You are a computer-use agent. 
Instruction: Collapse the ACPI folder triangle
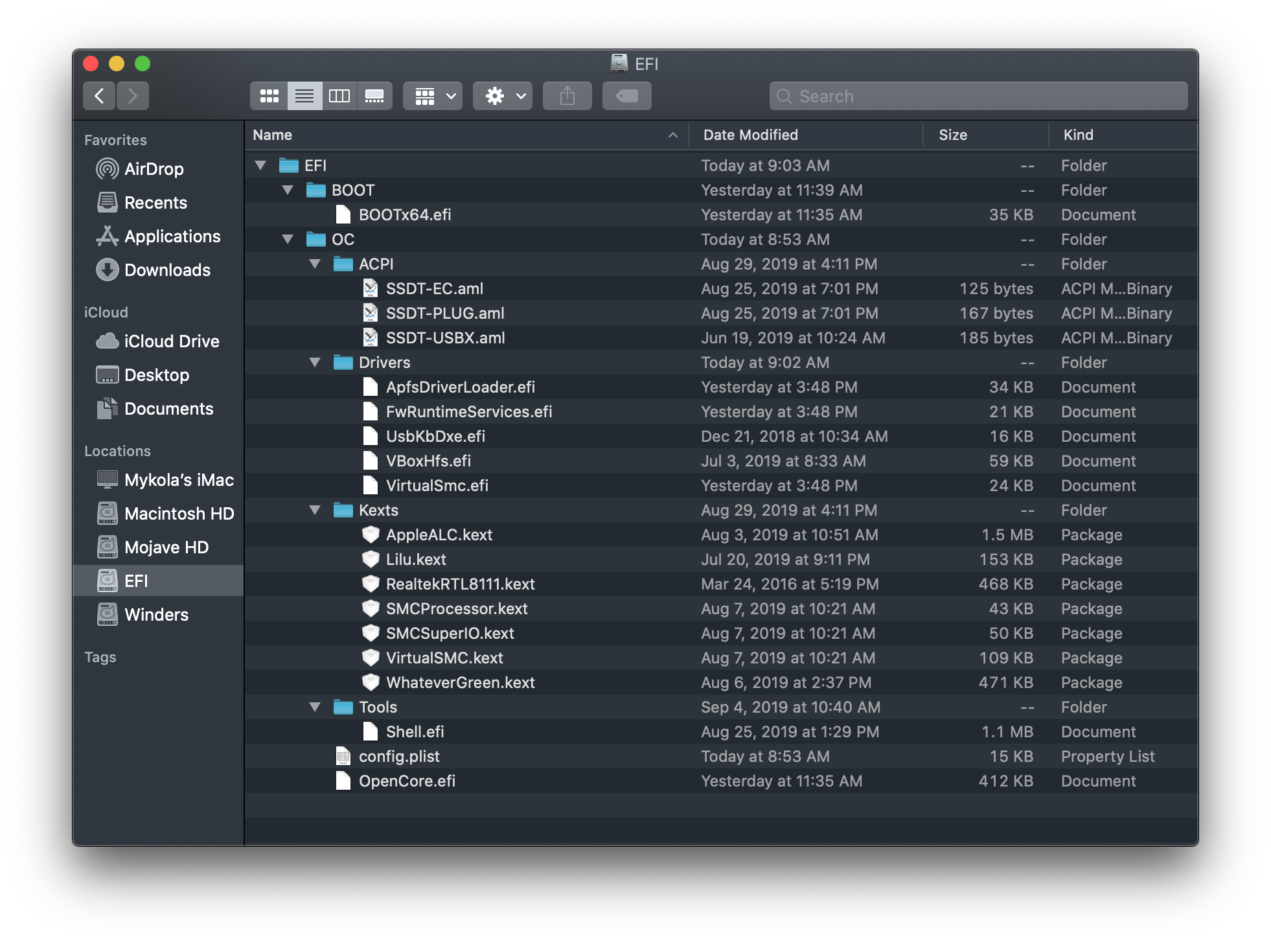[x=315, y=264]
